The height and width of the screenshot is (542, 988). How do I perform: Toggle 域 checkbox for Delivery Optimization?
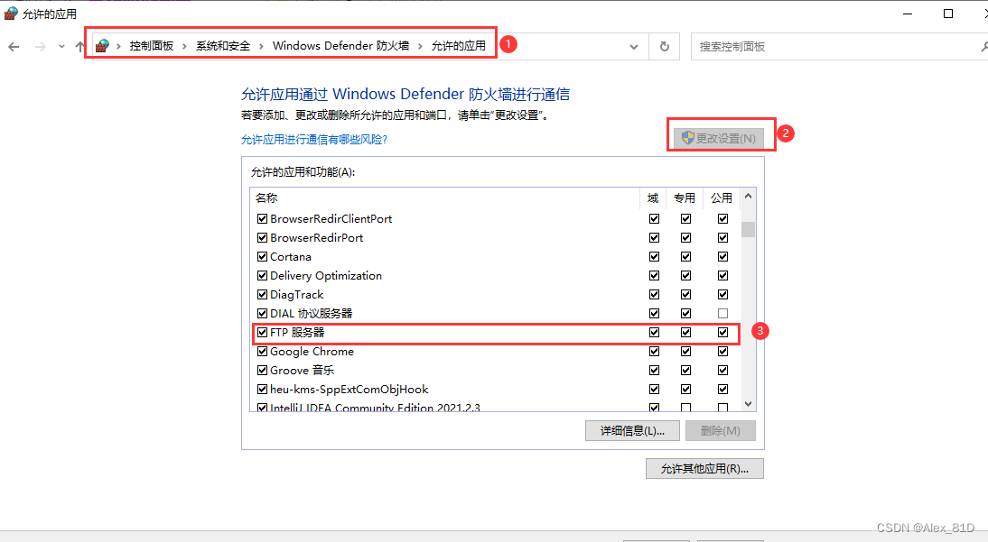pyautogui.click(x=654, y=276)
